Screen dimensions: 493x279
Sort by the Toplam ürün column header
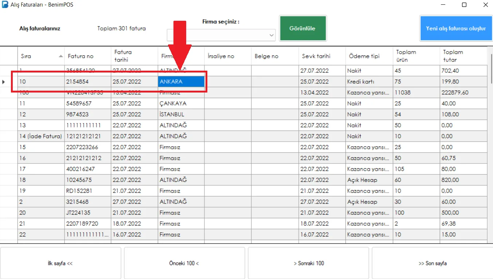coord(416,56)
